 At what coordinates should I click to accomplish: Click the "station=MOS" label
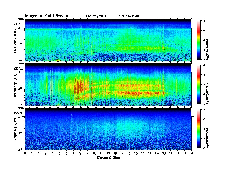129,16
